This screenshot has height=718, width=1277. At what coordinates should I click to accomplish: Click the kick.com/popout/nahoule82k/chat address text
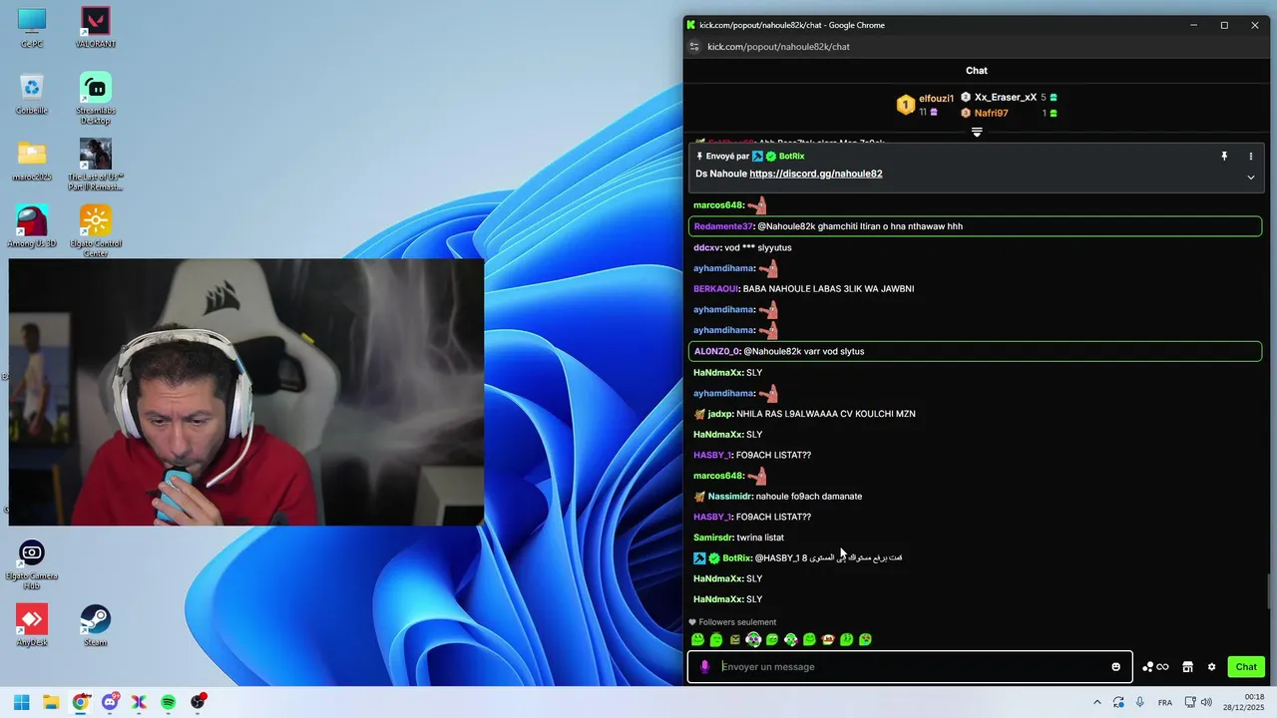coord(779,47)
